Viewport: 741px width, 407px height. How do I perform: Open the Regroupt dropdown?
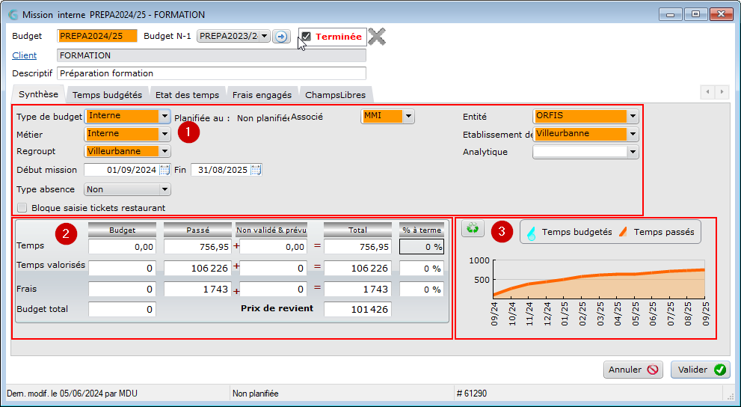point(164,152)
